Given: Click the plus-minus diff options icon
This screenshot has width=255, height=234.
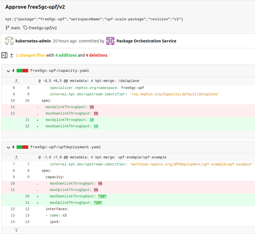Looking at the screenshot, I should click(11, 55).
